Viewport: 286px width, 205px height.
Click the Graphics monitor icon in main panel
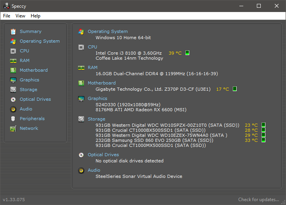tap(81, 99)
